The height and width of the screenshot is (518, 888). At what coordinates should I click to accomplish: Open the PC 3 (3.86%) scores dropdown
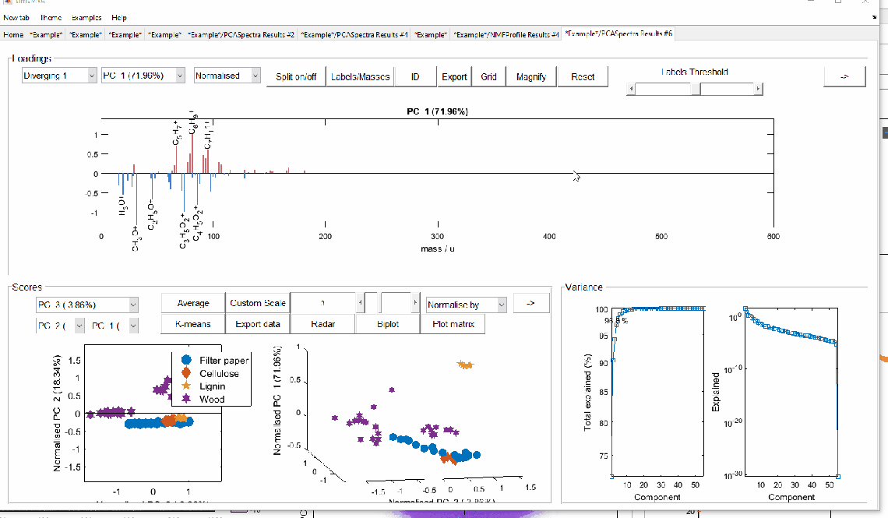pyautogui.click(x=86, y=304)
